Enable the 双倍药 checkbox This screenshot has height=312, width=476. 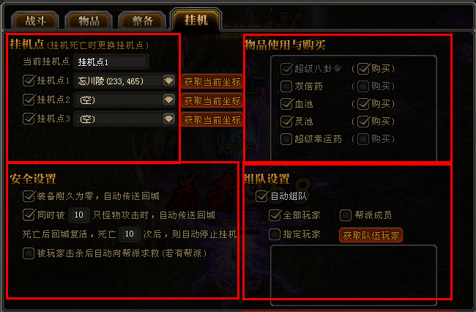286,86
